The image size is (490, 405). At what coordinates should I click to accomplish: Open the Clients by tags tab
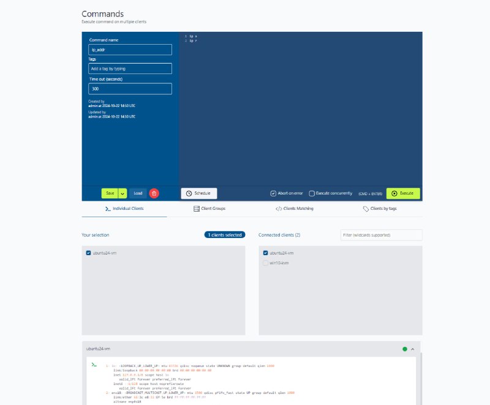click(x=380, y=209)
